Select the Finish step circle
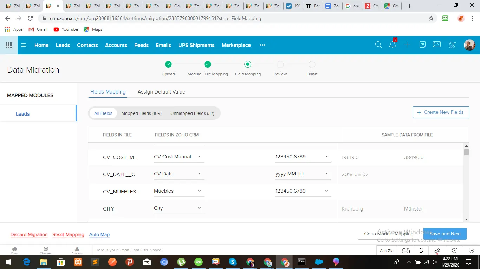This screenshot has height=269, width=480. click(312, 64)
